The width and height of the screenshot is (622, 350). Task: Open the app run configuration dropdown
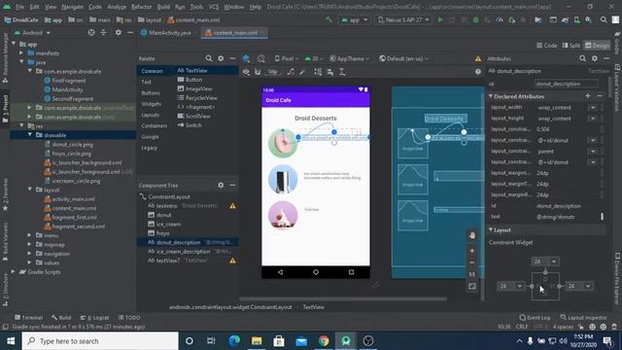(x=355, y=19)
